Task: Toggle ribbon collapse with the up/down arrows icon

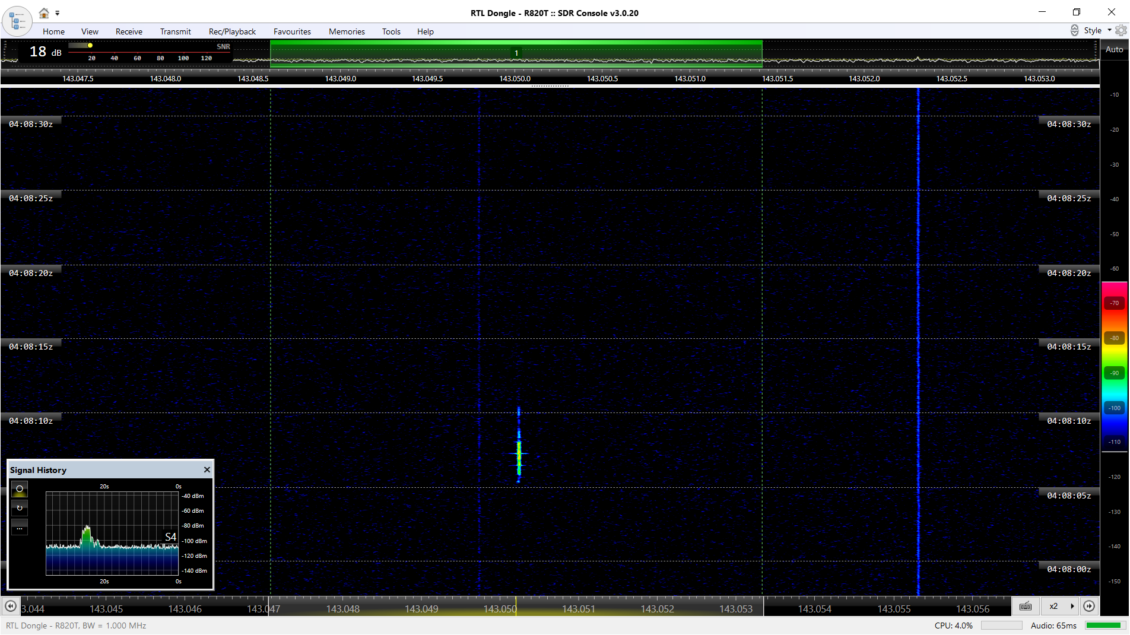Action: [x=1074, y=30]
